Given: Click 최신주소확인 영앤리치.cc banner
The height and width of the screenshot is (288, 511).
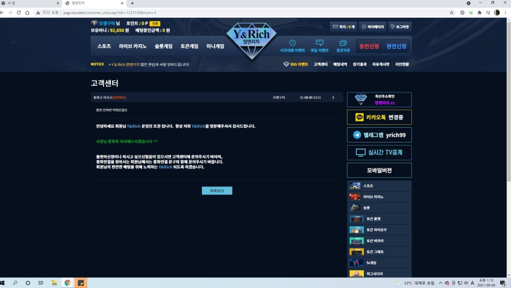Looking at the screenshot, I should point(379,100).
